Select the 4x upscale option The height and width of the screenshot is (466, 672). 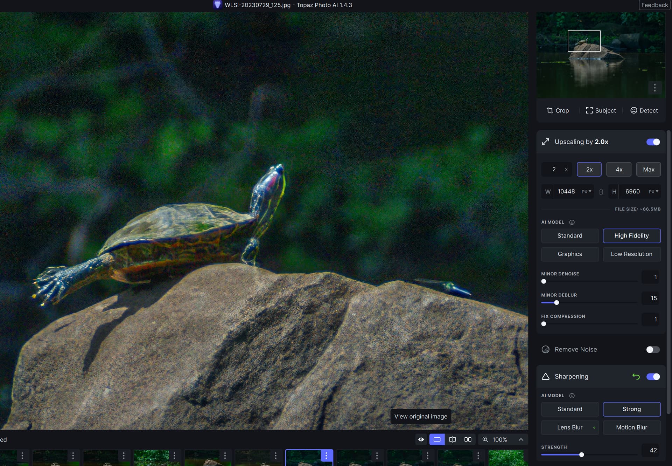[x=619, y=170]
